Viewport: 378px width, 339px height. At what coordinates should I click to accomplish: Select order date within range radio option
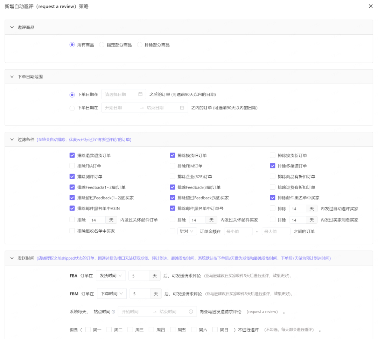[x=72, y=108]
